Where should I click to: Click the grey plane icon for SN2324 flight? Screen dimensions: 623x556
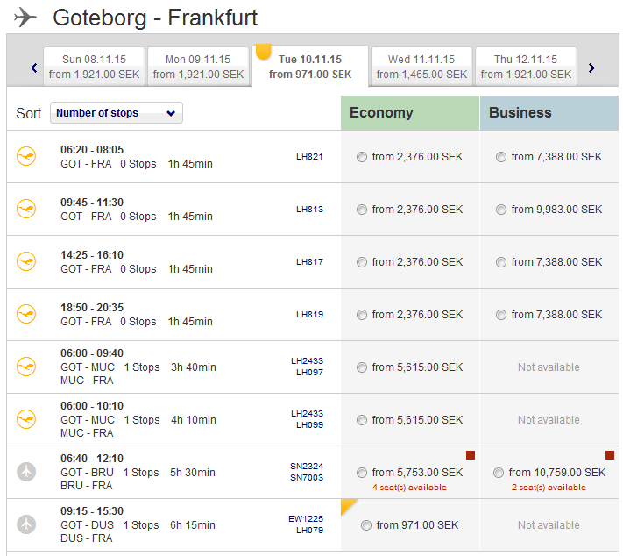26,472
